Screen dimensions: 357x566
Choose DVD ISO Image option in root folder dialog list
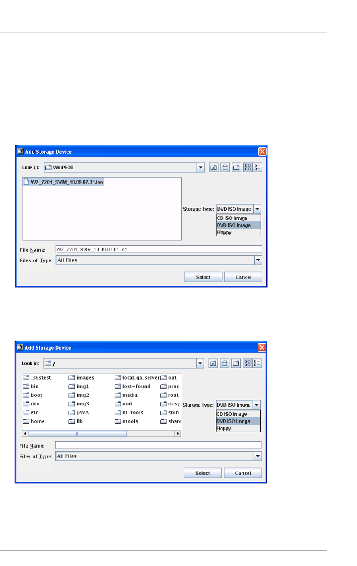[x=238, y=421]
